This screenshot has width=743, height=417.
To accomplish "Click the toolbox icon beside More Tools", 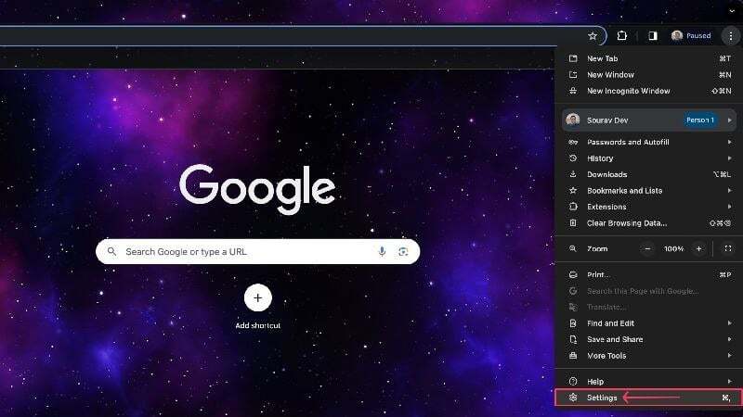I will tap(573, 356).
